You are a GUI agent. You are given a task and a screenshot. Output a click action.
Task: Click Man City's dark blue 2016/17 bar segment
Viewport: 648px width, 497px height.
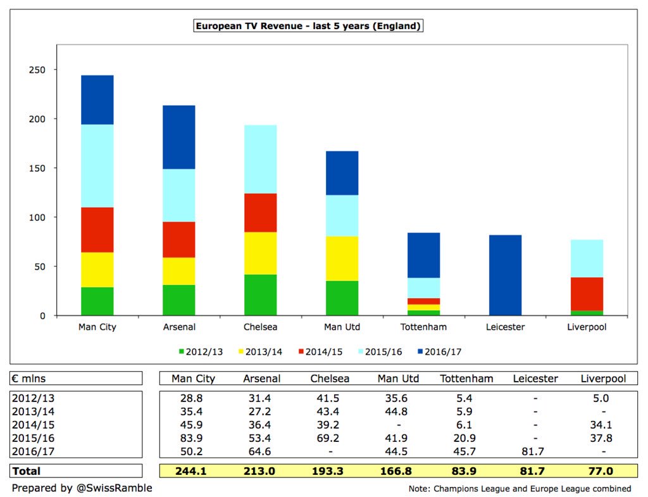[97, 99]
